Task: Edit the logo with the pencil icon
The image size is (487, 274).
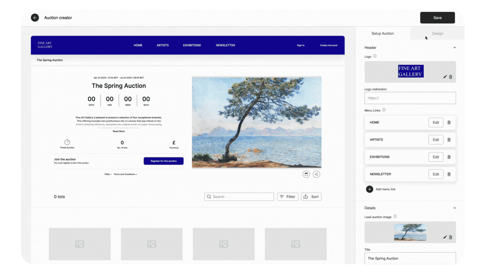Action: click(445, 77)
